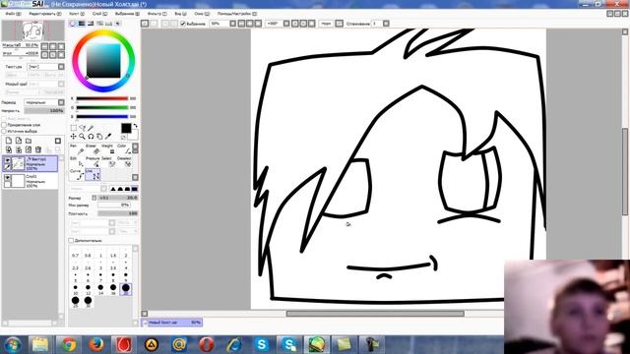Screen dimensions: 630x354
Task: Activate the Zoom magnifier tool
Action: point(82,137)
